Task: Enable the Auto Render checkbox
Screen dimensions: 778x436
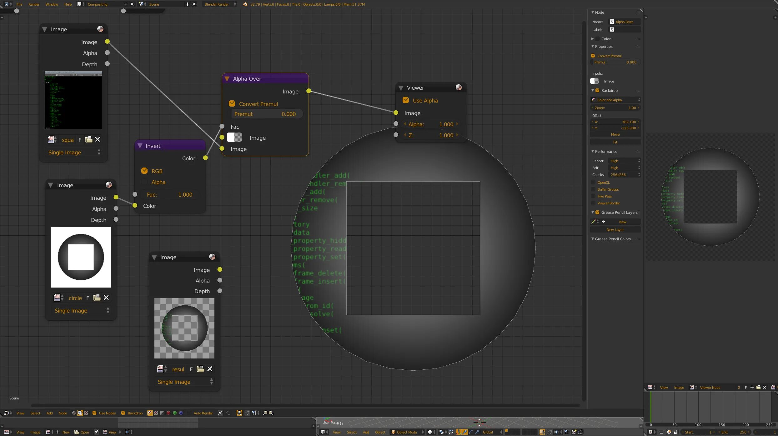Action: tap(189, 413)
